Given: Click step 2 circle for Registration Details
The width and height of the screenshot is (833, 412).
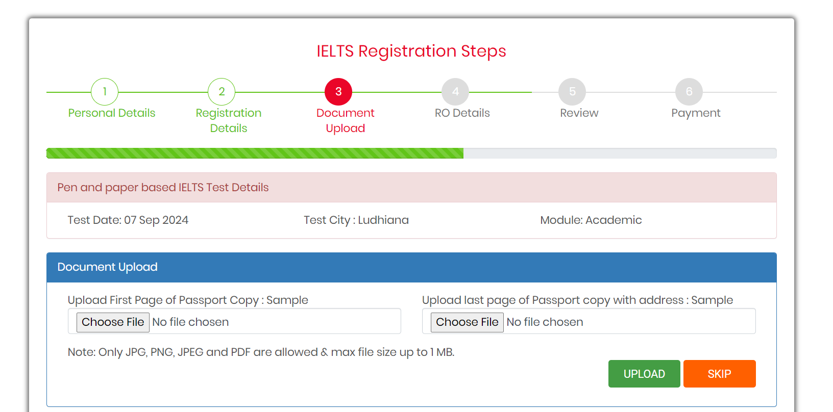Looking at the screenshot, I should [x=222, y=92].
